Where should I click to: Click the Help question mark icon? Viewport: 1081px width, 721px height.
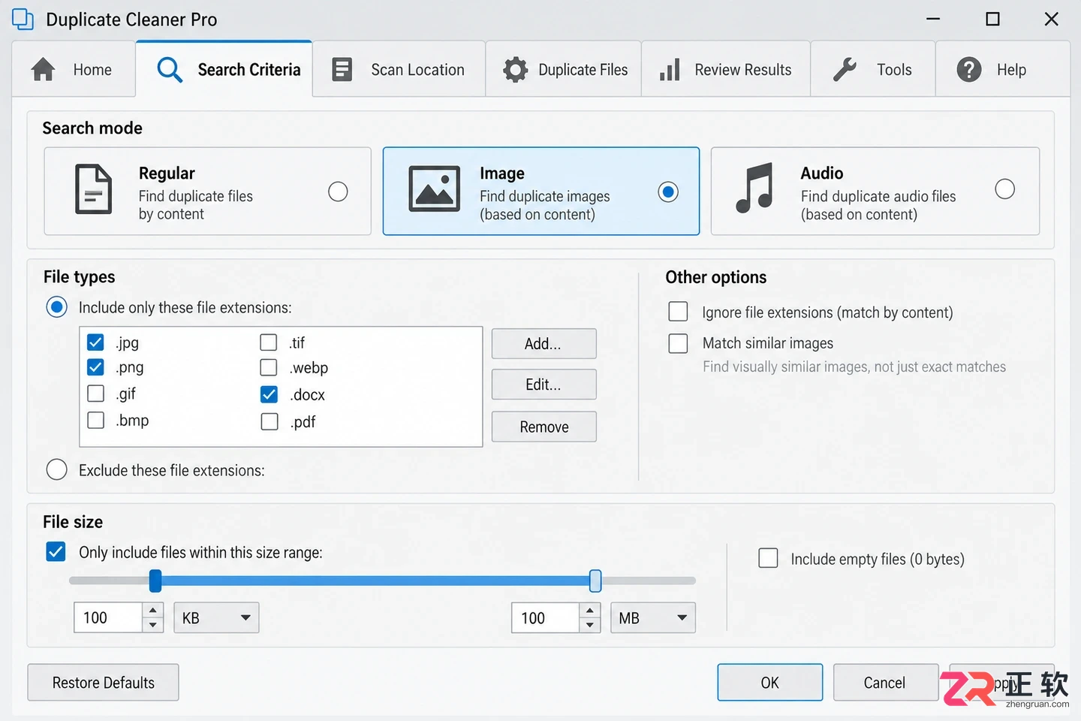[969, 70]
